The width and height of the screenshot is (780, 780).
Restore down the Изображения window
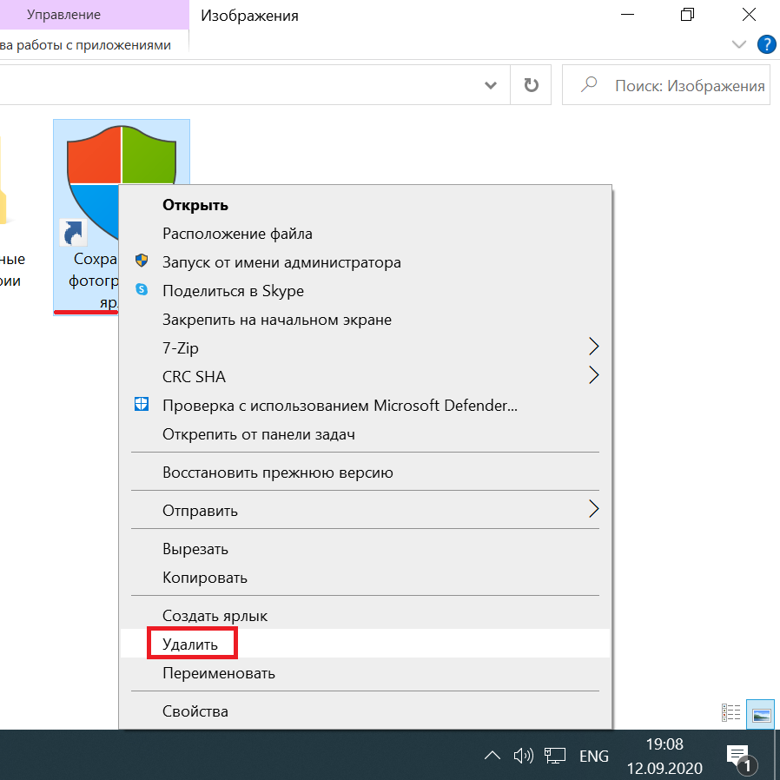coord(687,15)
